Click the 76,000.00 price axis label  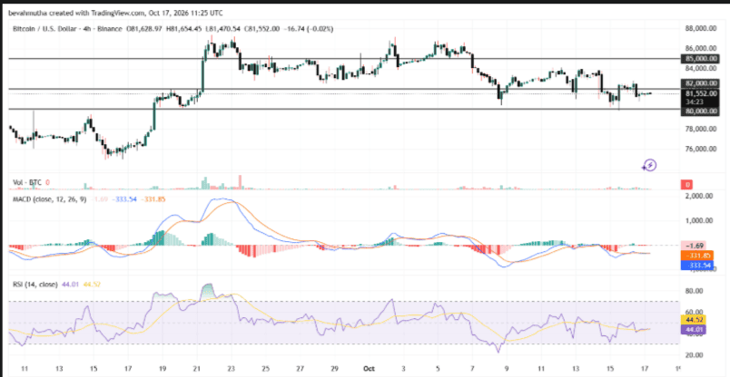click(x=701, y=149)
